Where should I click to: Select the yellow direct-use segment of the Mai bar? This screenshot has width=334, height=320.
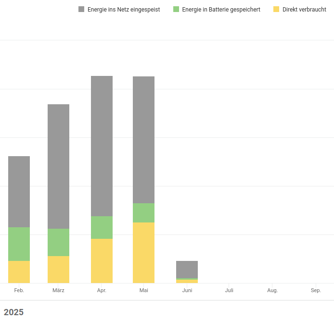click(x=143, y=253)
